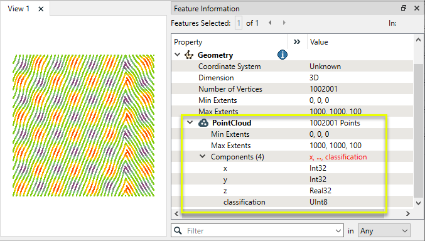Go to the next selected feature
This screenshot has height=241, width=425.
284,23
